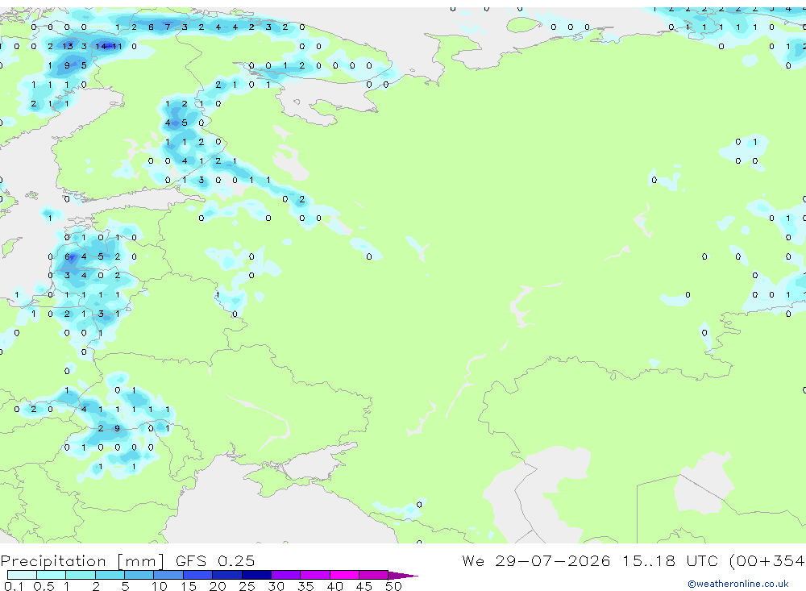This screenshot has height=591, width=806.
Task: Select the legend swatch between 5 and 10
Action: 139,575
